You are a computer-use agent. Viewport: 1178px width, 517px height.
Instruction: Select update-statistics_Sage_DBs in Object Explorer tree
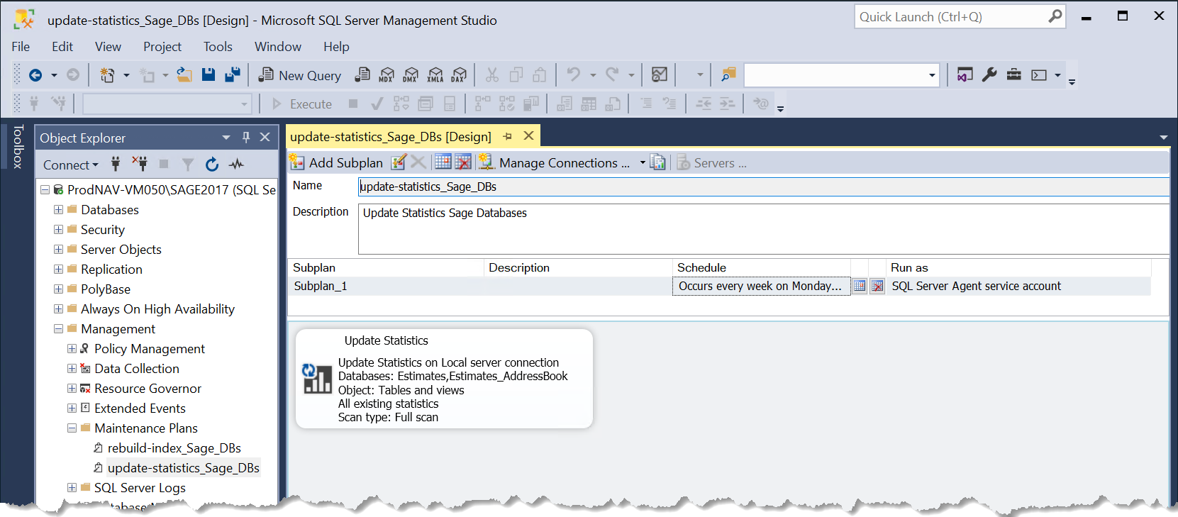point(183,468)
